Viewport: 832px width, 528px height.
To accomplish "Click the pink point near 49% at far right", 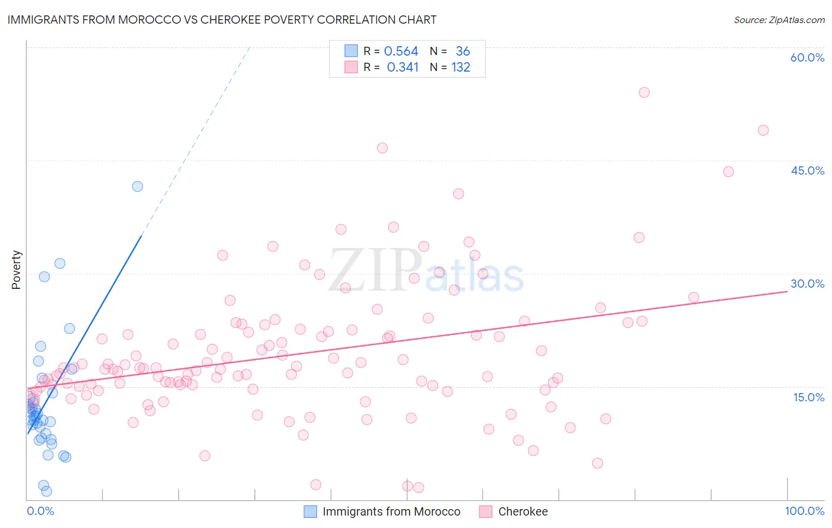I will pos(763,130).
